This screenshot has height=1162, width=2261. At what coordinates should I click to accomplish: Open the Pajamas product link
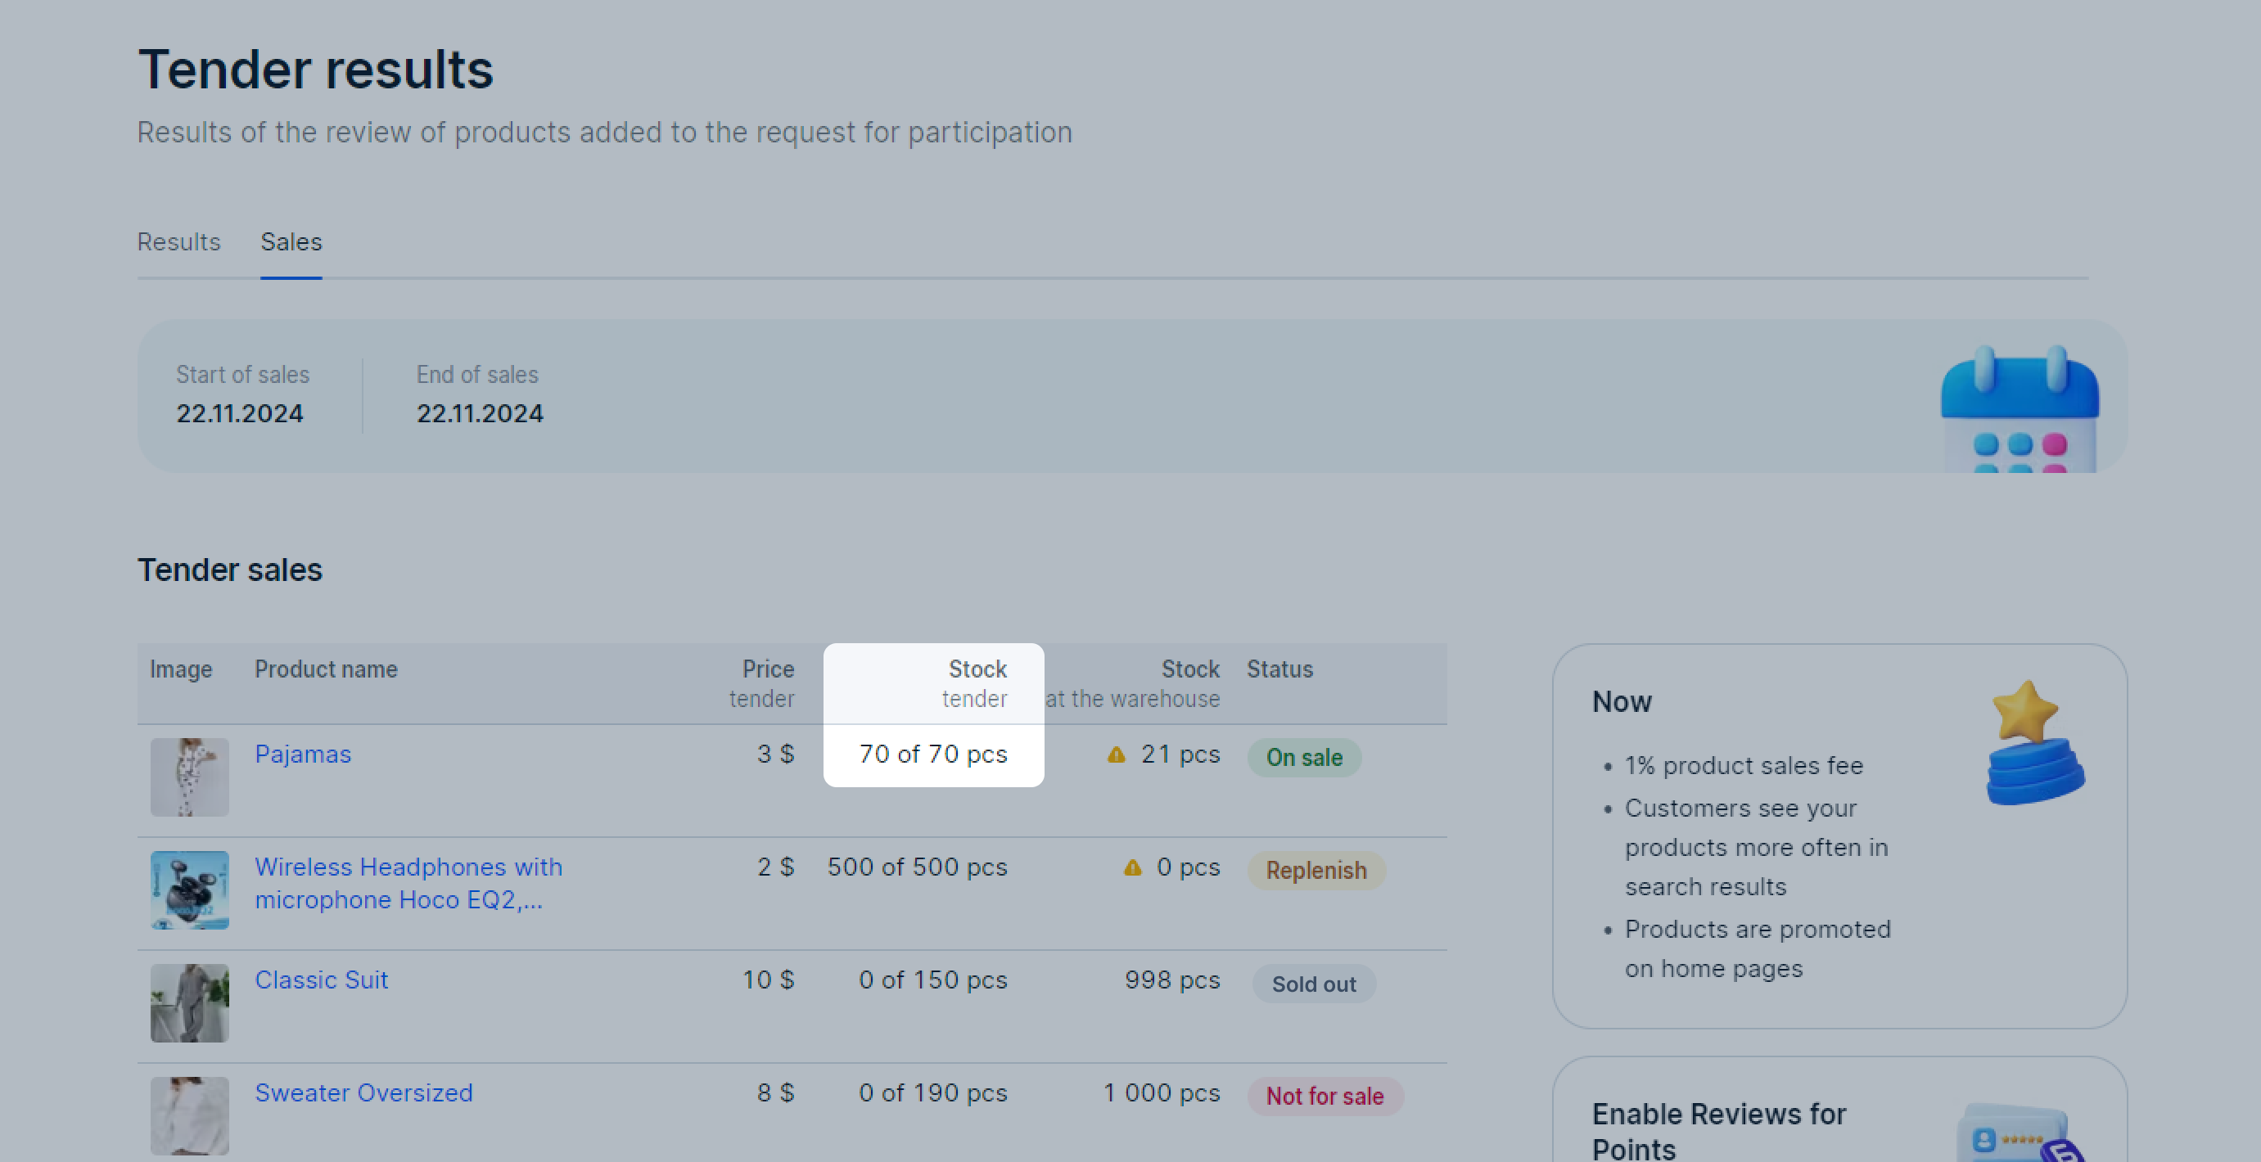pyautogui.click(x=303, y=754)
